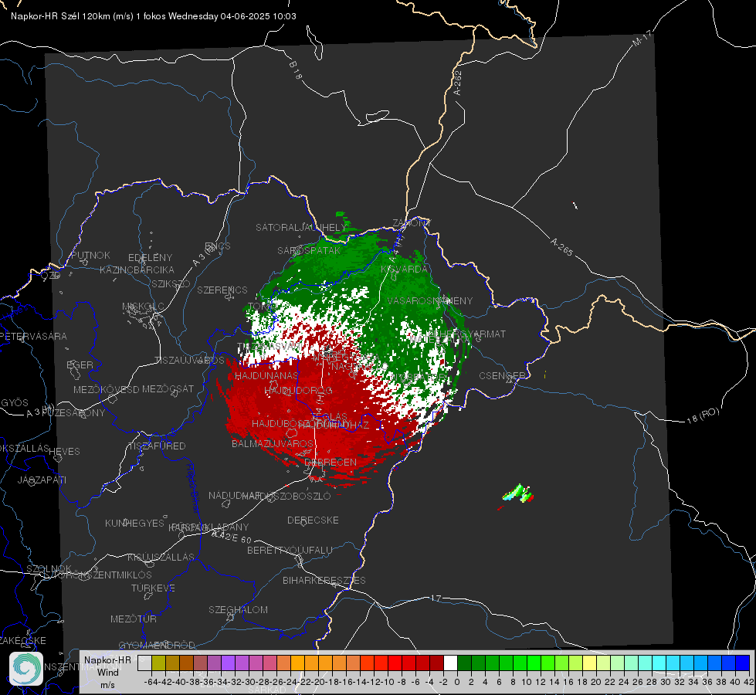The image size is (756, 695).
Task: Click the -64 value on the legend scale
Action: click(151, 682)
